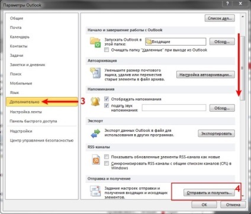The height and width of the screenshot is (214, 251).
Task: Open Центр управления безопасностью section
Action: pyautogui.click(x=41, y=141)
